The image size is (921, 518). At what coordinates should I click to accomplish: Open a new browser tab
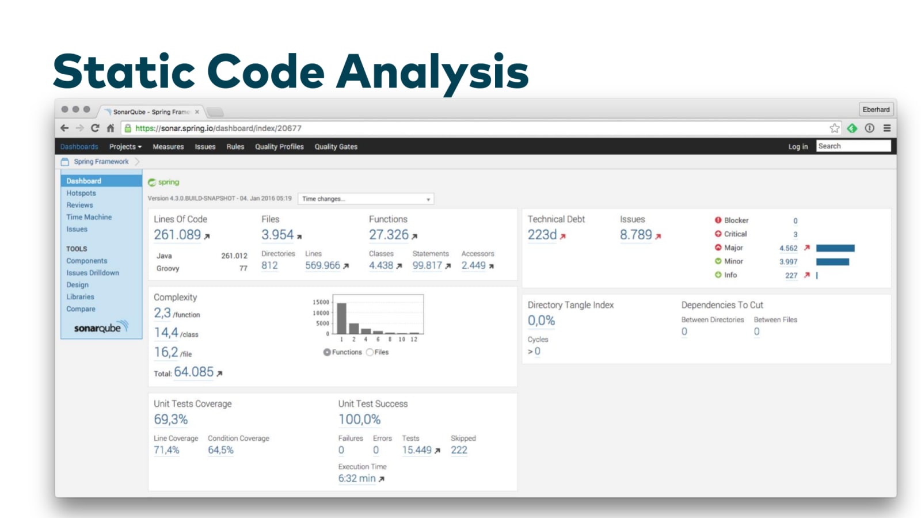pos(215,112)
